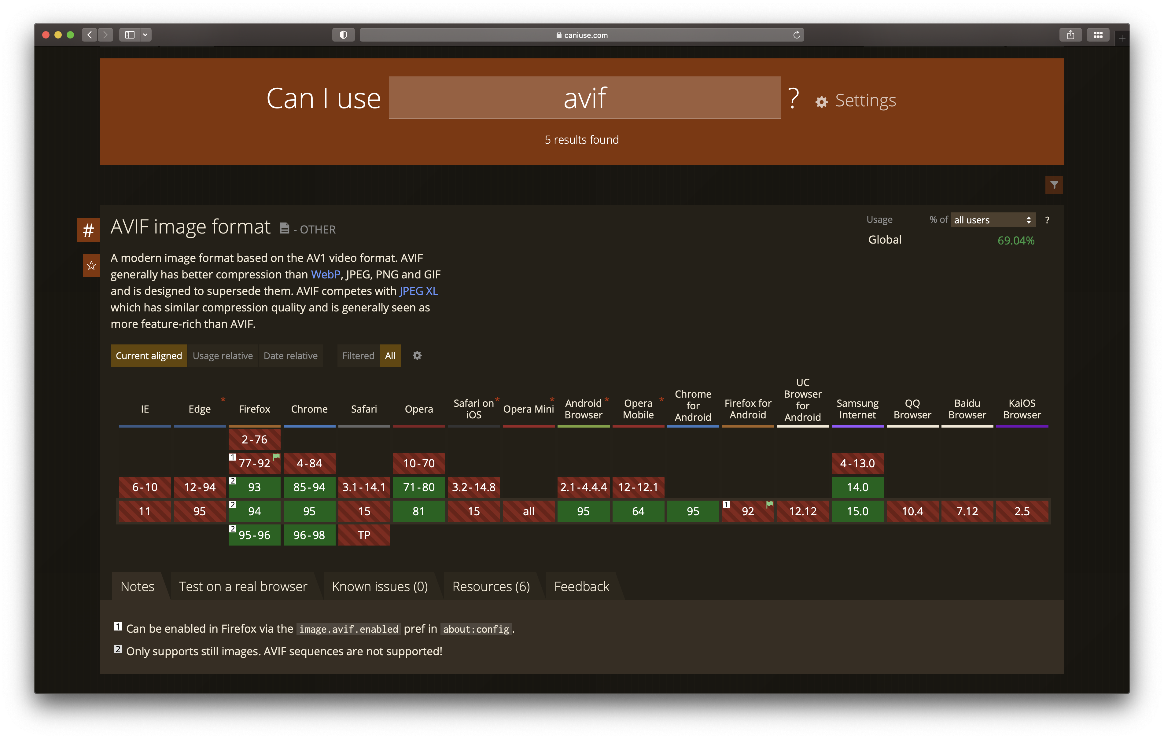Viewport: 1164px width, 739px height.
Task: Click the flag on Firefox for Android 92
Action: (770, 505)
